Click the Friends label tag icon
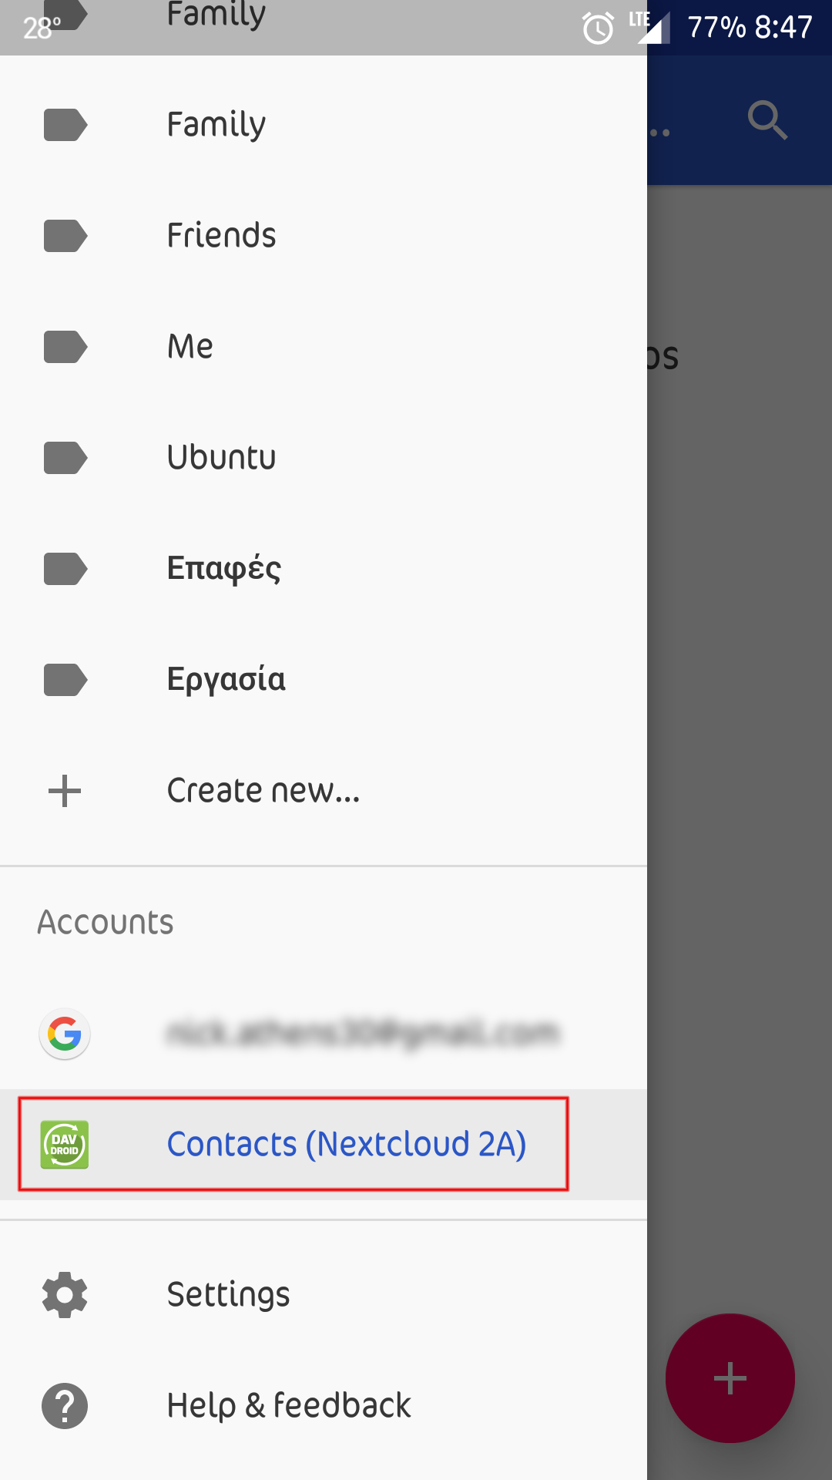Image resolution: width=832 pixels, height=1480 pixels. (65, 236)
